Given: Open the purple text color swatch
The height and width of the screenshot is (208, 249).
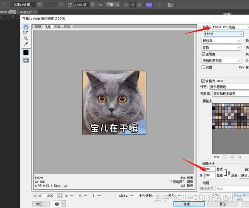Looking at the screenshot, I should (149, 5).
